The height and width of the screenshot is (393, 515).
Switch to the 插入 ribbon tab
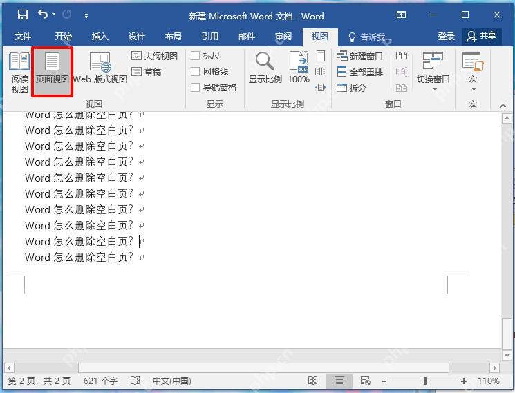point(100,37)
